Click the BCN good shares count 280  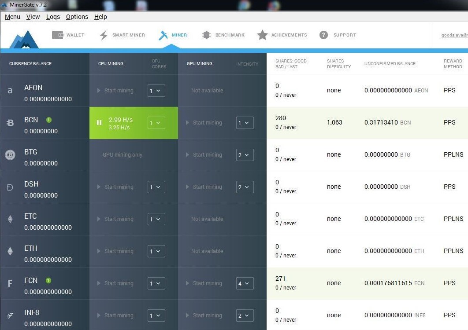[x=281, y=118]
